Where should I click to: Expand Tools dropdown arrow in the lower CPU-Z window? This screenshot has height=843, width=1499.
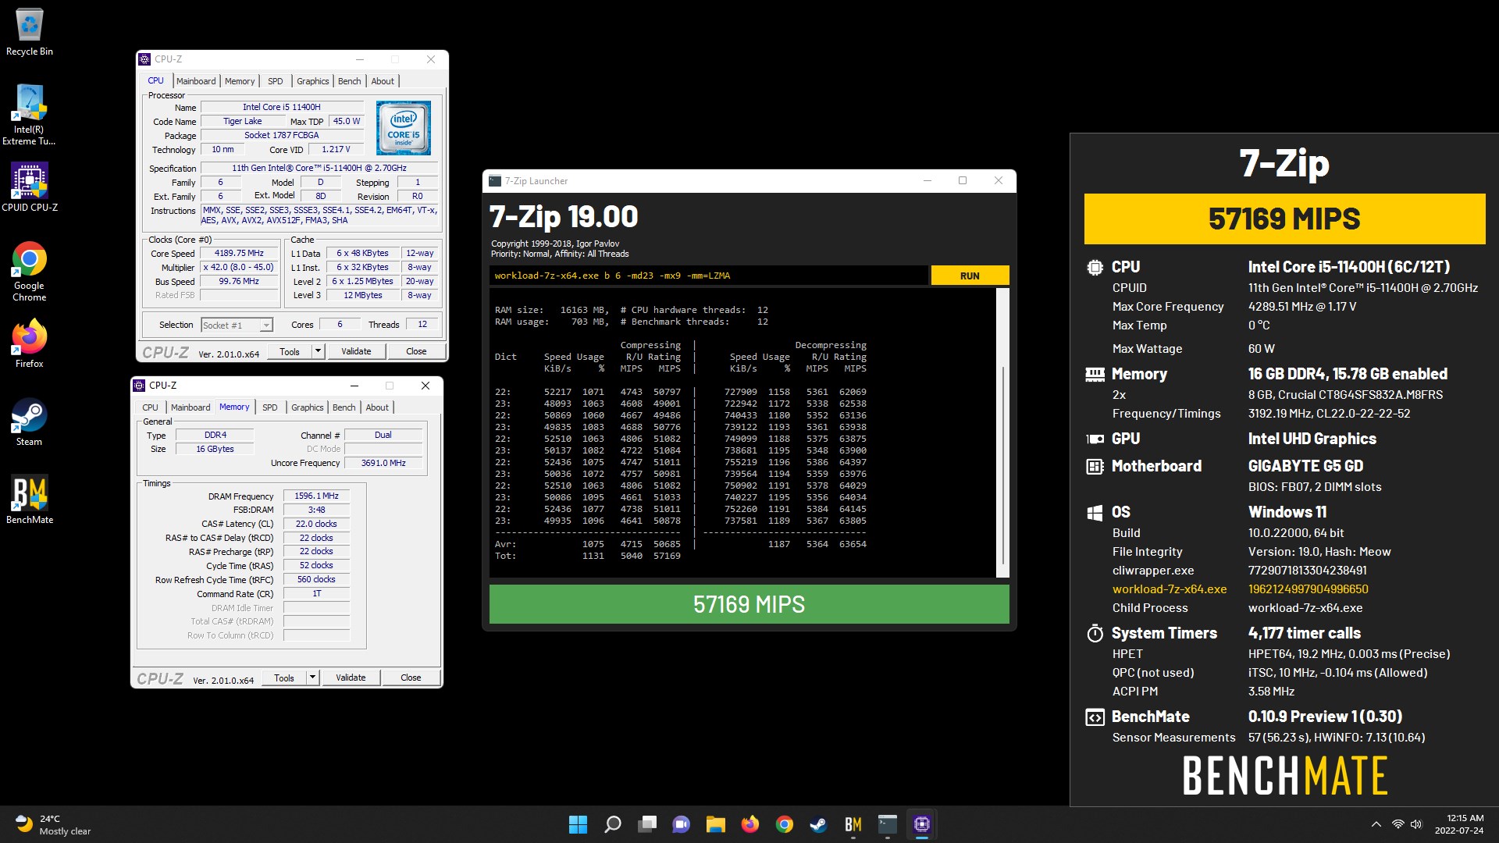(x=312, y=678)
